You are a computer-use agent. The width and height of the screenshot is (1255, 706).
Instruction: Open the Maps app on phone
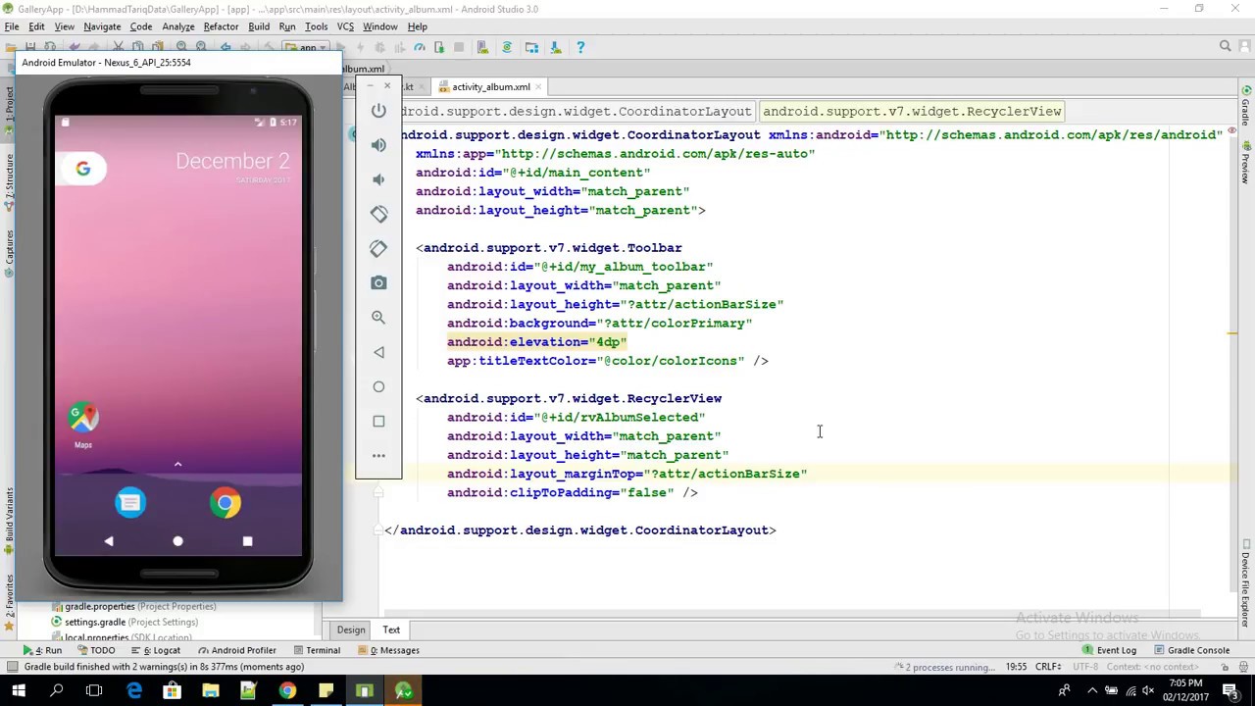(x=83, y=425)
